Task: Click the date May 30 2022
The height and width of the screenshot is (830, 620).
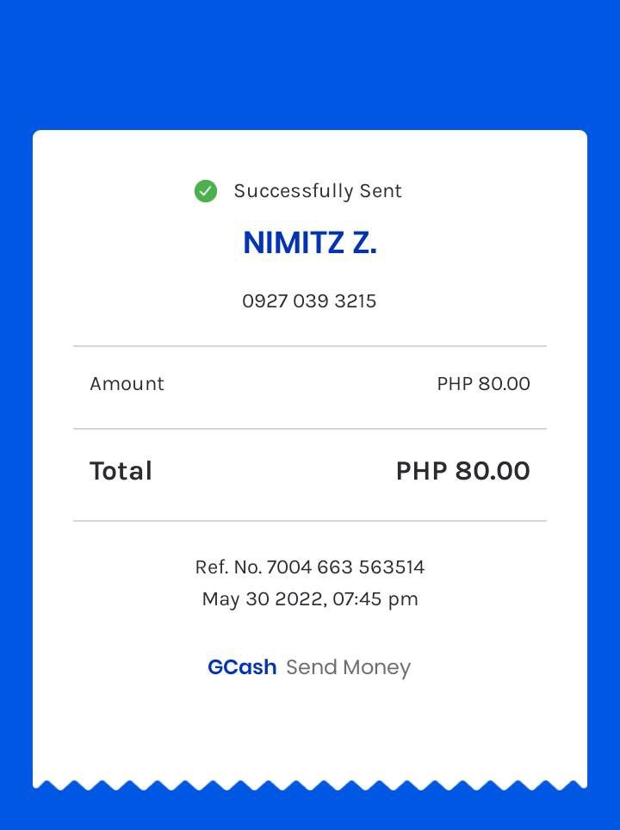Action: coord(263,599)
